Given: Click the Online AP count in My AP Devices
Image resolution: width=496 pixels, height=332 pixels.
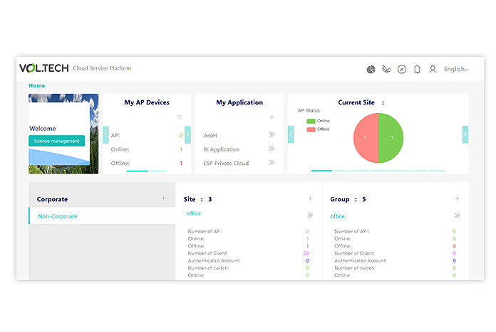Looking at the screenshot, I should [181, 149].
